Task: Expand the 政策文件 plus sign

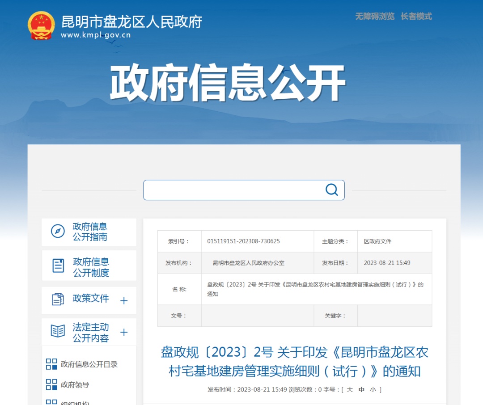Action: (x=124, y=301)
